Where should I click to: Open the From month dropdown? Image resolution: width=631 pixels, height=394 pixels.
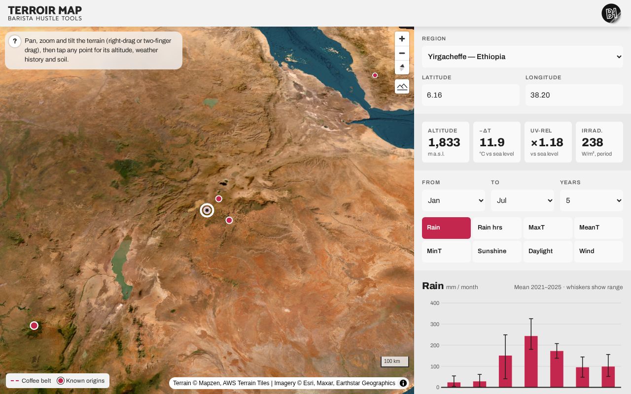point(454,200)
